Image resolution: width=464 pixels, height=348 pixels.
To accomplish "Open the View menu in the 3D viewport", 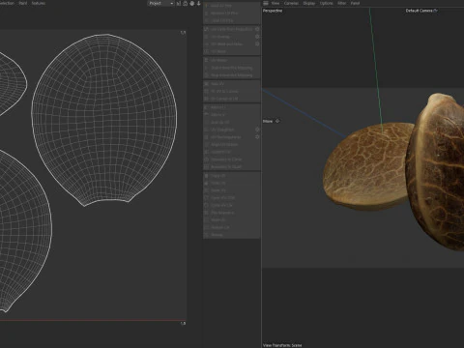I will point(275,3).
